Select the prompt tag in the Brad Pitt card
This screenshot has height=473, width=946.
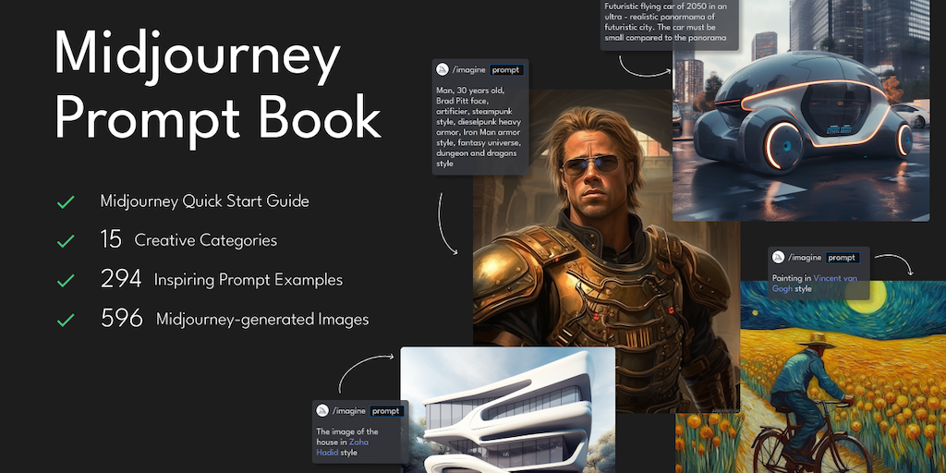506,70
